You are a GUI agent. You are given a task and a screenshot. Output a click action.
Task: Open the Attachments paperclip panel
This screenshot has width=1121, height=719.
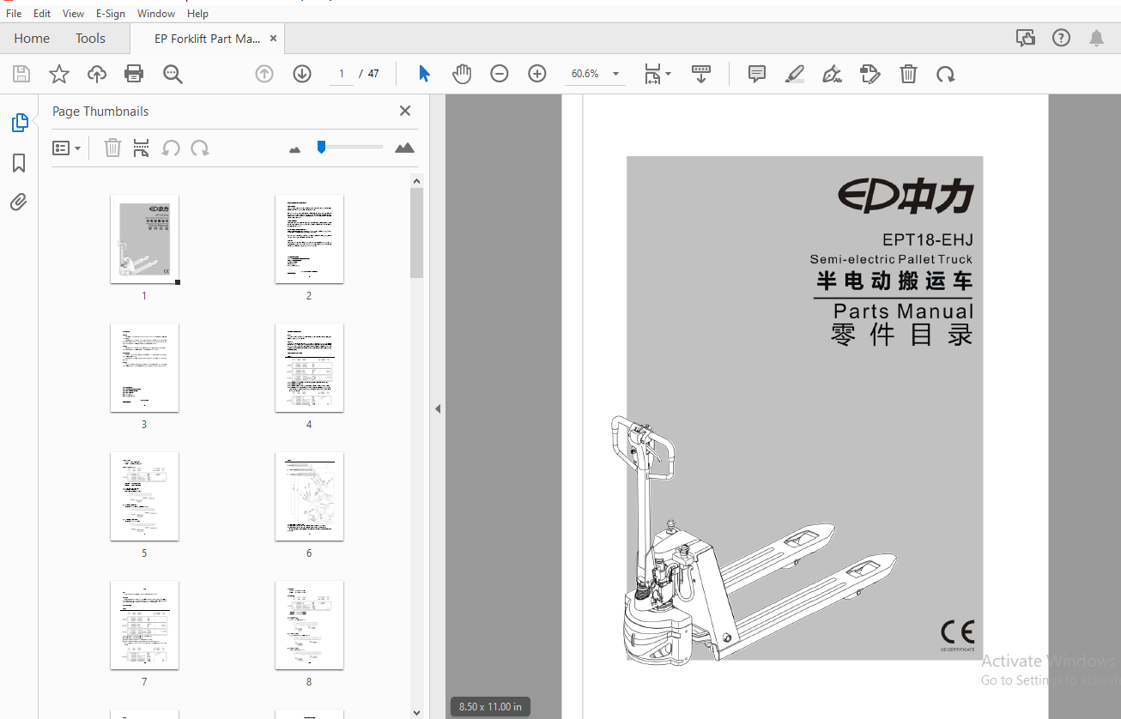pyautogui.click(x=19, y=202)
